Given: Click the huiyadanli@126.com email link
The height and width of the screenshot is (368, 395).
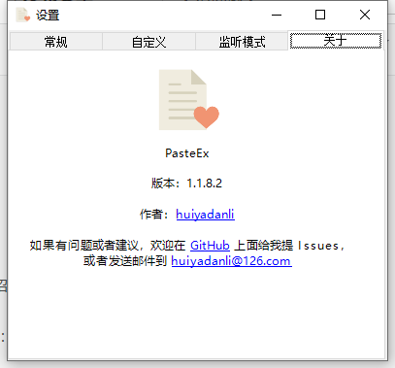Looking at the screenshot, I should tap(231, 261).
